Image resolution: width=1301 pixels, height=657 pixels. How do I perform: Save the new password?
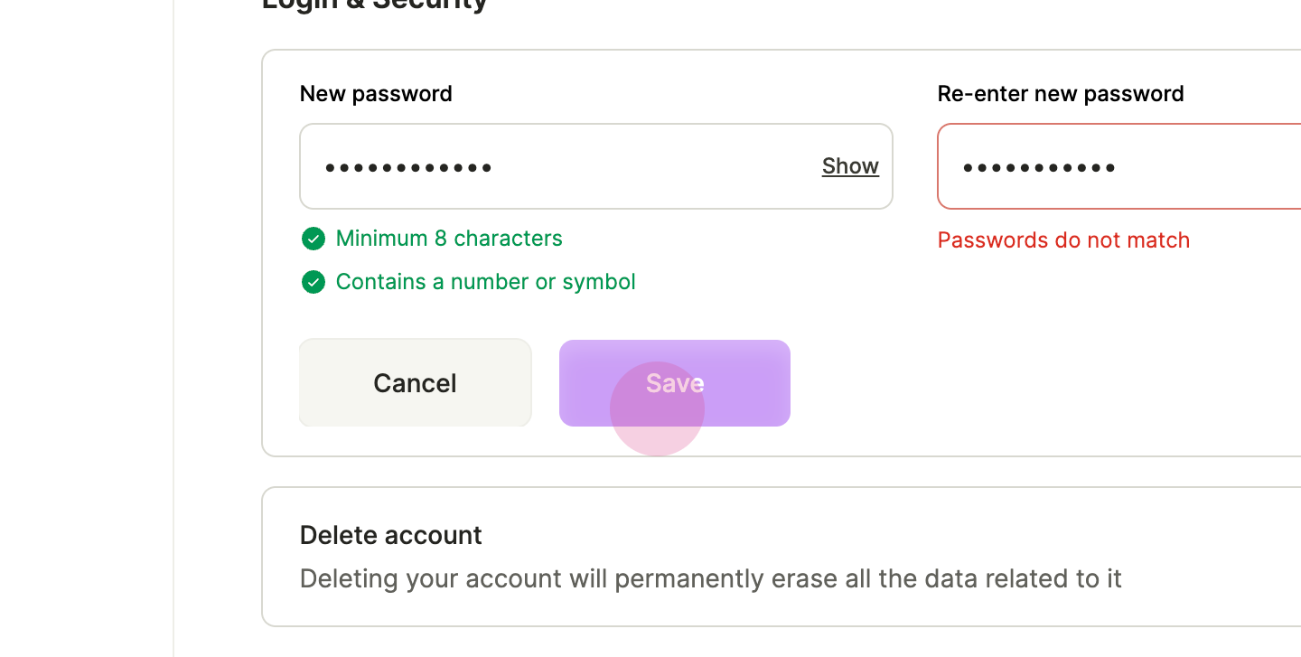(x=675, y=383)
